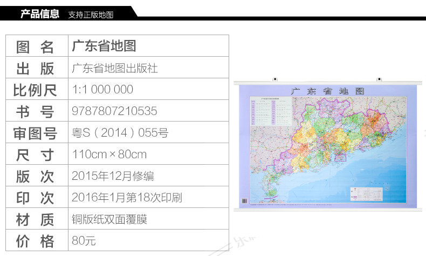Screen dimensions: 426x256
Task: Click the 2015年12月修编 edition value
Action: [113, 176]
